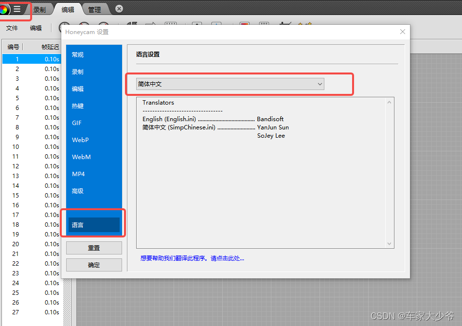Click translators list scrollbar down arrow

point(389,244)
